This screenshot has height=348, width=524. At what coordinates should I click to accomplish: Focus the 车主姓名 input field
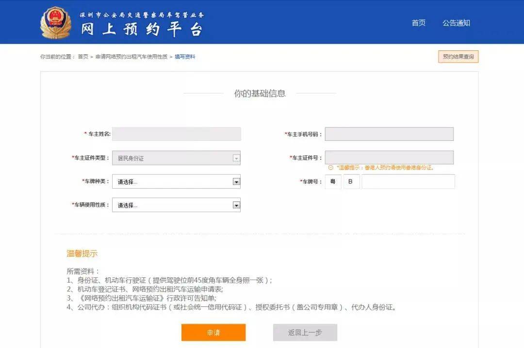[x=177, y=134]
